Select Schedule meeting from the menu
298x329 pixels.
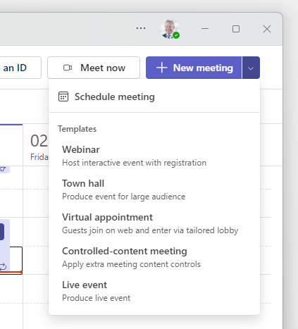coord(154,97)
